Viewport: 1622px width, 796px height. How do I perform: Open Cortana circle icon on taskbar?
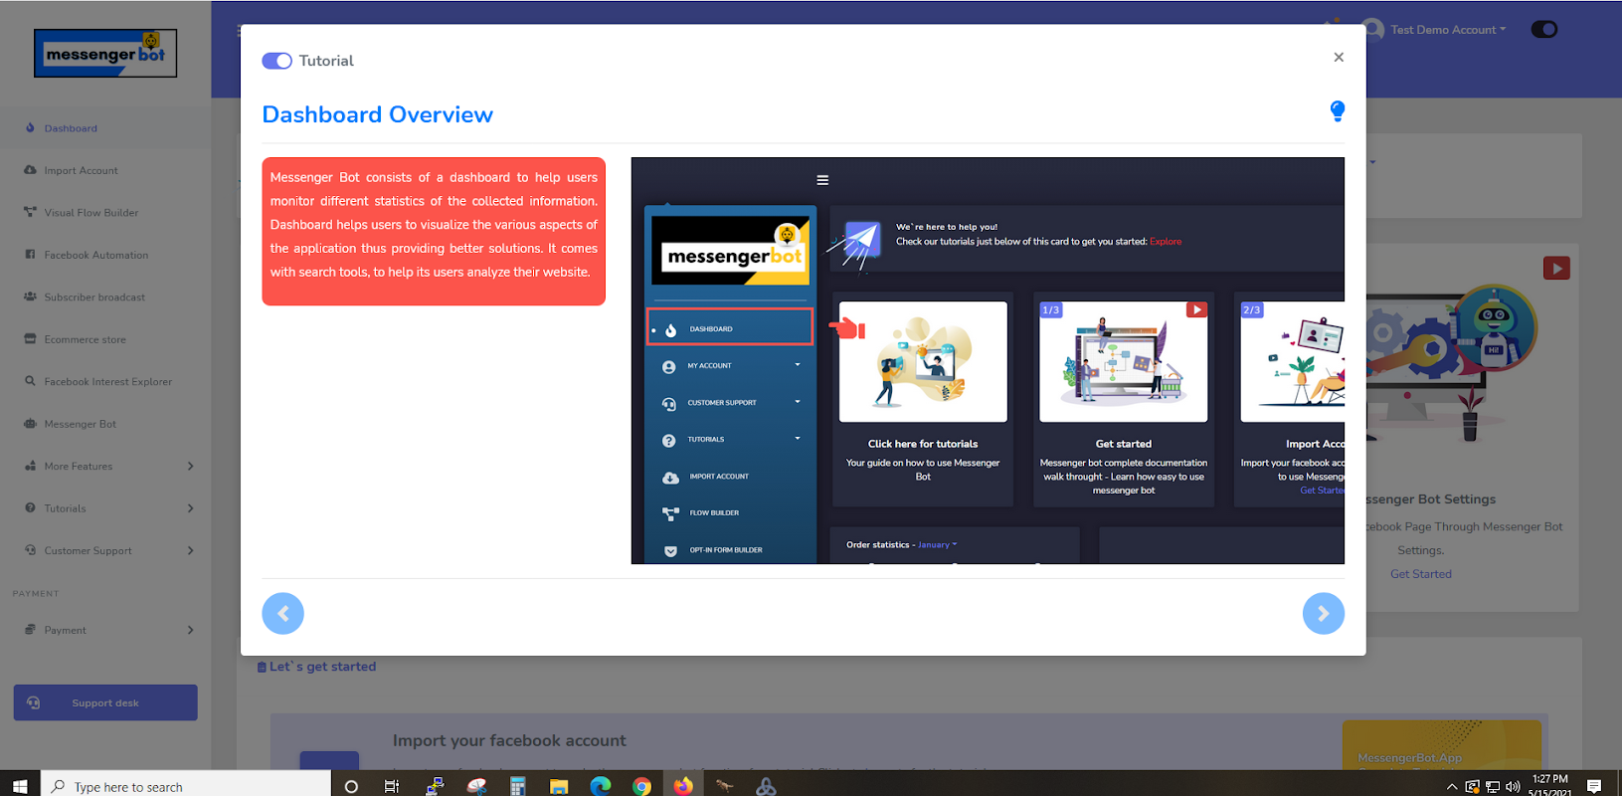351,786
